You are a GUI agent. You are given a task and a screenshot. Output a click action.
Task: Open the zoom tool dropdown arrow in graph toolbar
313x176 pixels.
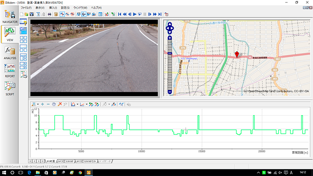click(x=38, y=104)
